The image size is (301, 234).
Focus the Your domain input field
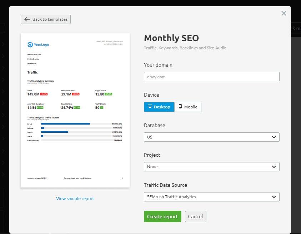click(211, 77)
